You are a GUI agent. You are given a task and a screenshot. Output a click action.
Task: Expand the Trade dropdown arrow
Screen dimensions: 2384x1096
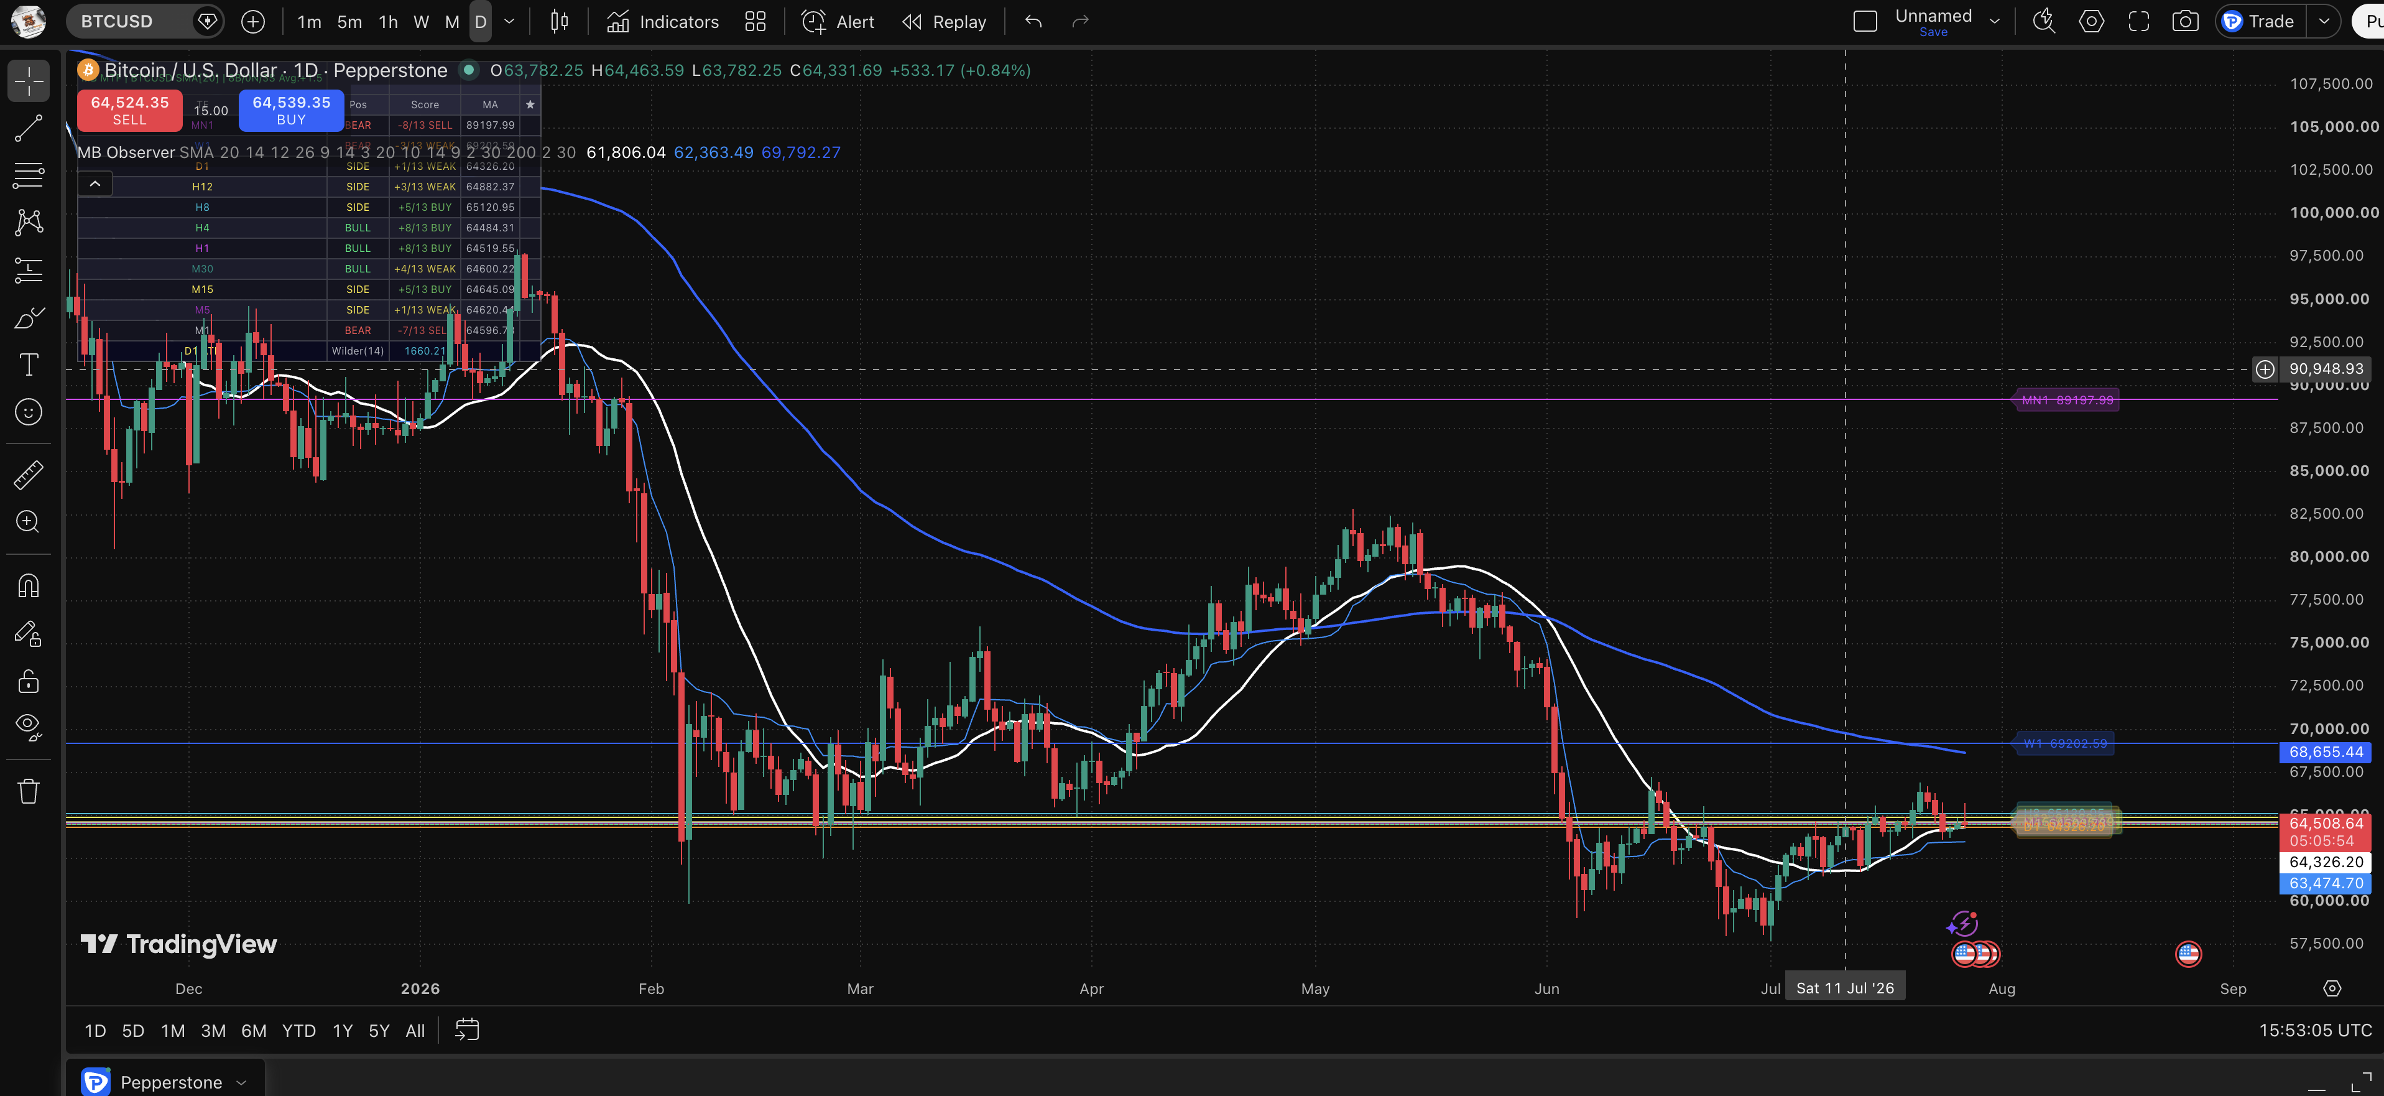pyautogui.click(x=2324, y=21)
